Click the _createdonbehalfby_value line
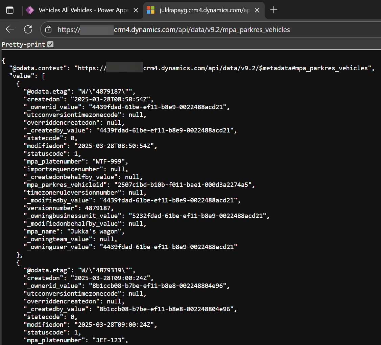Image resolution: width=381 pixels, height=345 pixels. [x=83, y=177]
